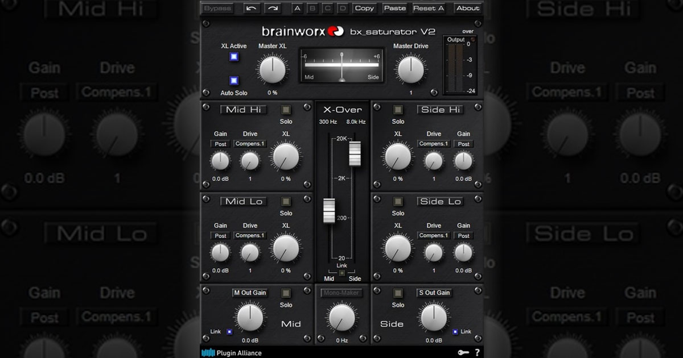683x358 pixels.
Task: Open help via the question mark icon
Action: (x=476, y=352)
